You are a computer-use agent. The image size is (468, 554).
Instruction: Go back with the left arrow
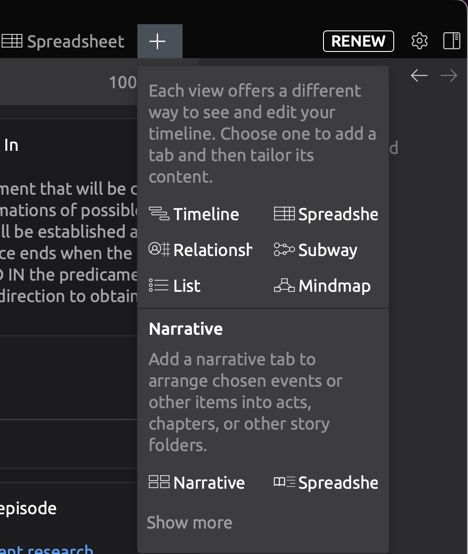click(x=419, y=75)
